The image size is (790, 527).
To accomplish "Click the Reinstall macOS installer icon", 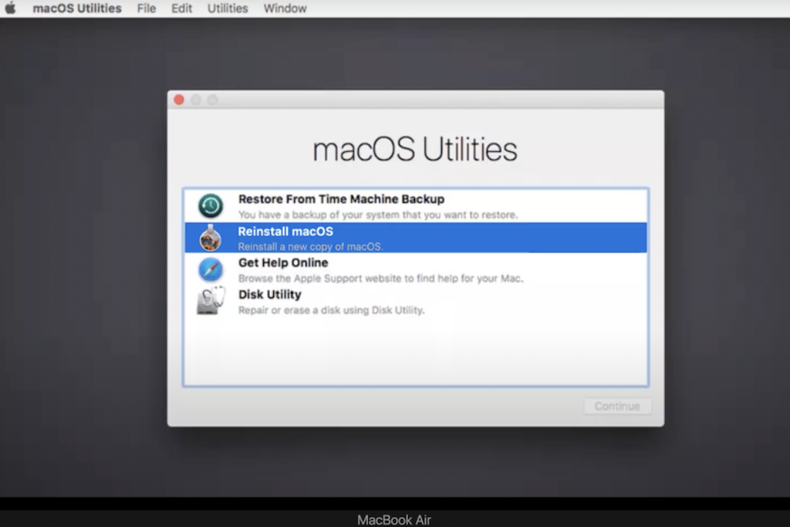I will tap(211, 238).
